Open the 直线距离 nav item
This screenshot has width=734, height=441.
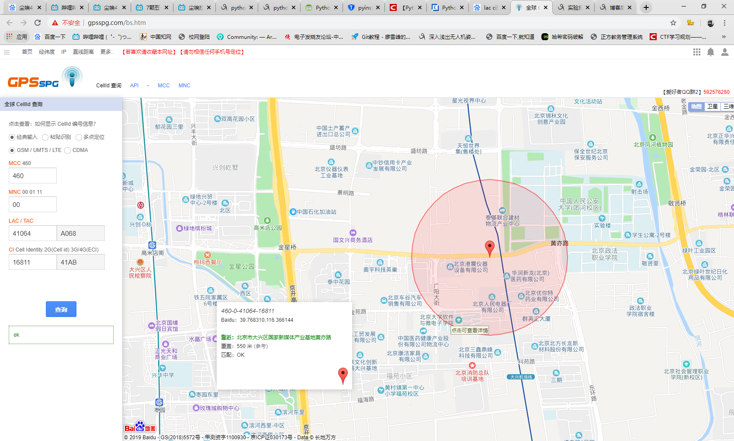click(x=83, y=52)
